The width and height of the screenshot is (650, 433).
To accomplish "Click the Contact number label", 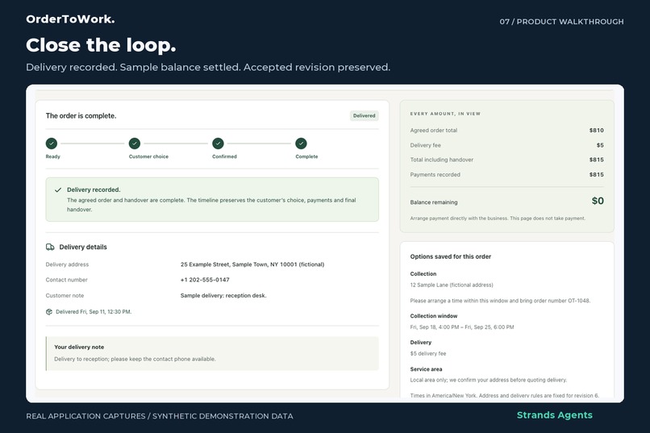I will pyautogui.click(x=66, y=280).
